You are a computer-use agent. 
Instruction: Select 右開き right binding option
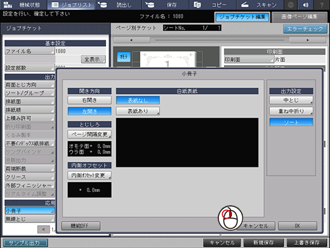[x=89, y=100]
